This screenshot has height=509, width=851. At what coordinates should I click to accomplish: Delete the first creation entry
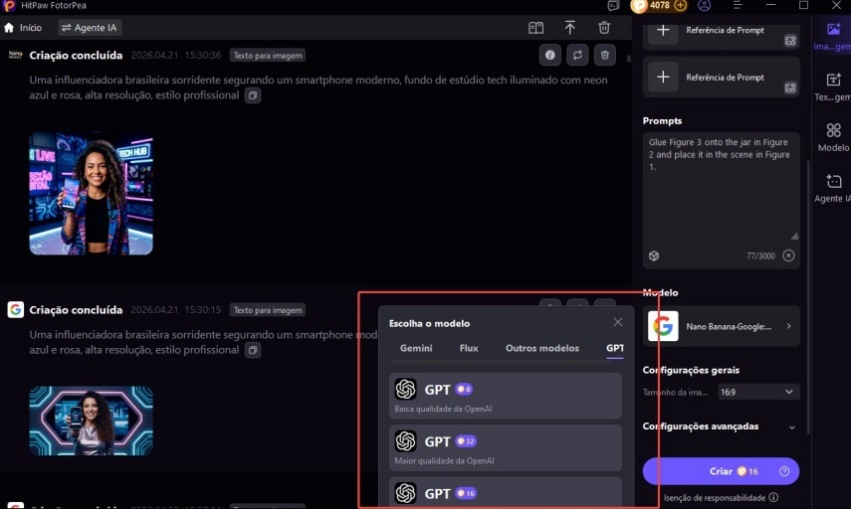(604, 56)
